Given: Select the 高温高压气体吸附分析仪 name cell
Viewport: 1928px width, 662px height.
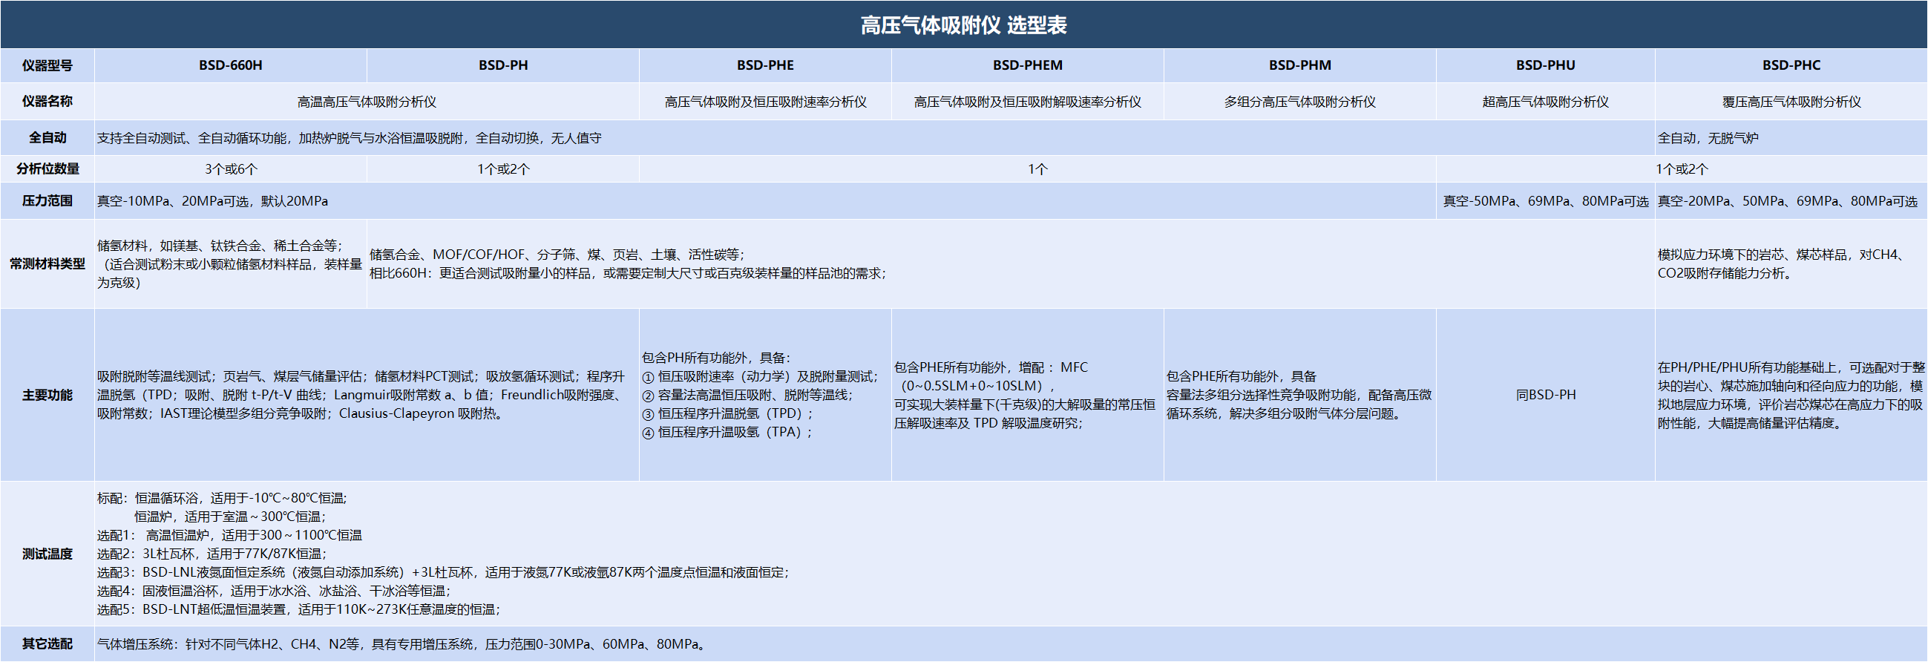Looking at the screenshot, I should (x=367, y=101).
